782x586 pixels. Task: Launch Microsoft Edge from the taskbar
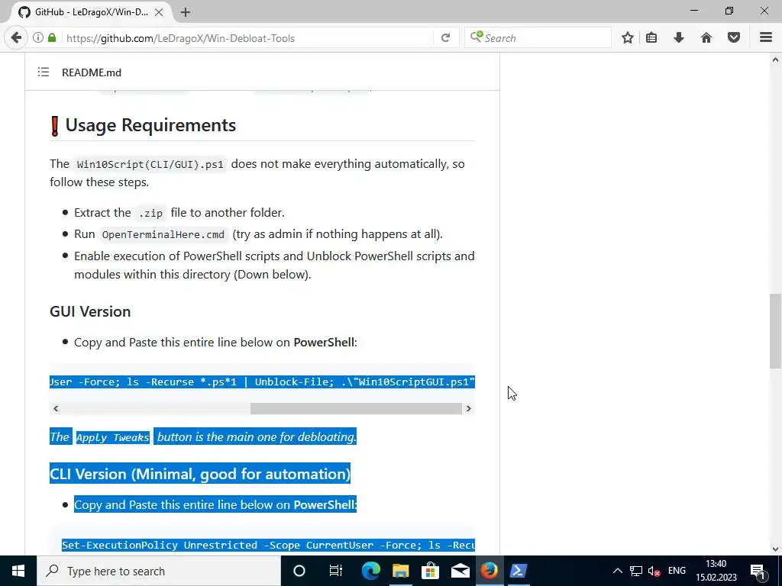[x=370, y=571]
